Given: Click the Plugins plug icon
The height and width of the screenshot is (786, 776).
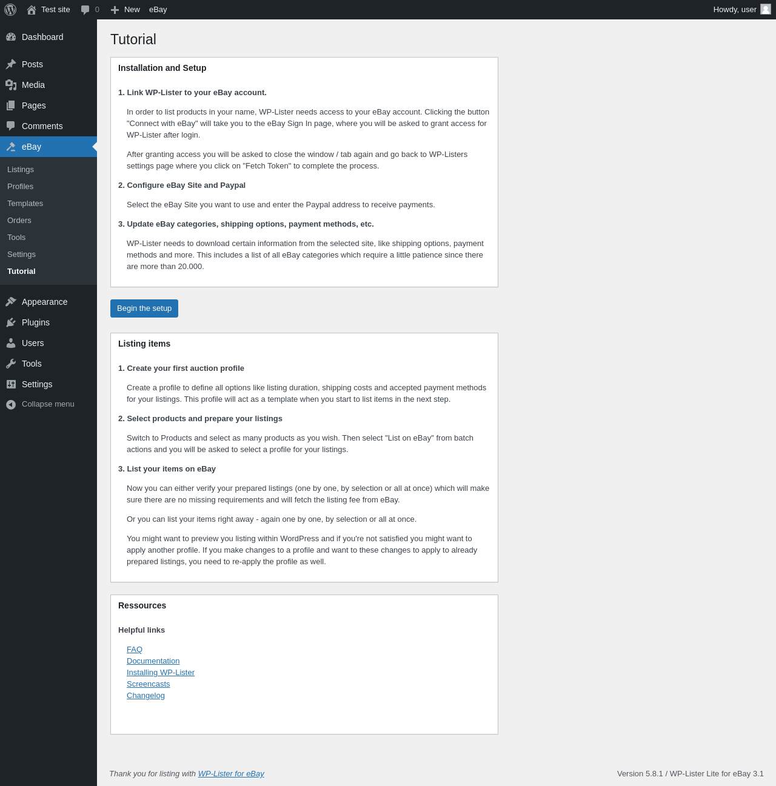Looking at the screenshot, I should [x=11, y=322].
